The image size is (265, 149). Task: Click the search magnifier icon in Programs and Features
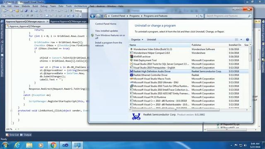click(x=249, y=16)
